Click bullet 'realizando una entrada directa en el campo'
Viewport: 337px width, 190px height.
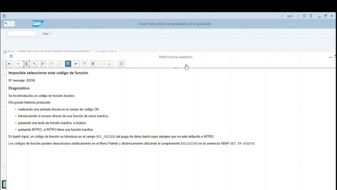pyautogui.click(x=59, y=109)
